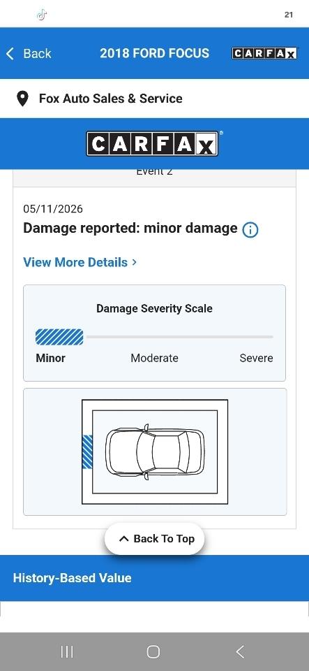Tap the TikTok status bar icon
The width and height of the screenshot is (309, 671).
coord(41,15)
